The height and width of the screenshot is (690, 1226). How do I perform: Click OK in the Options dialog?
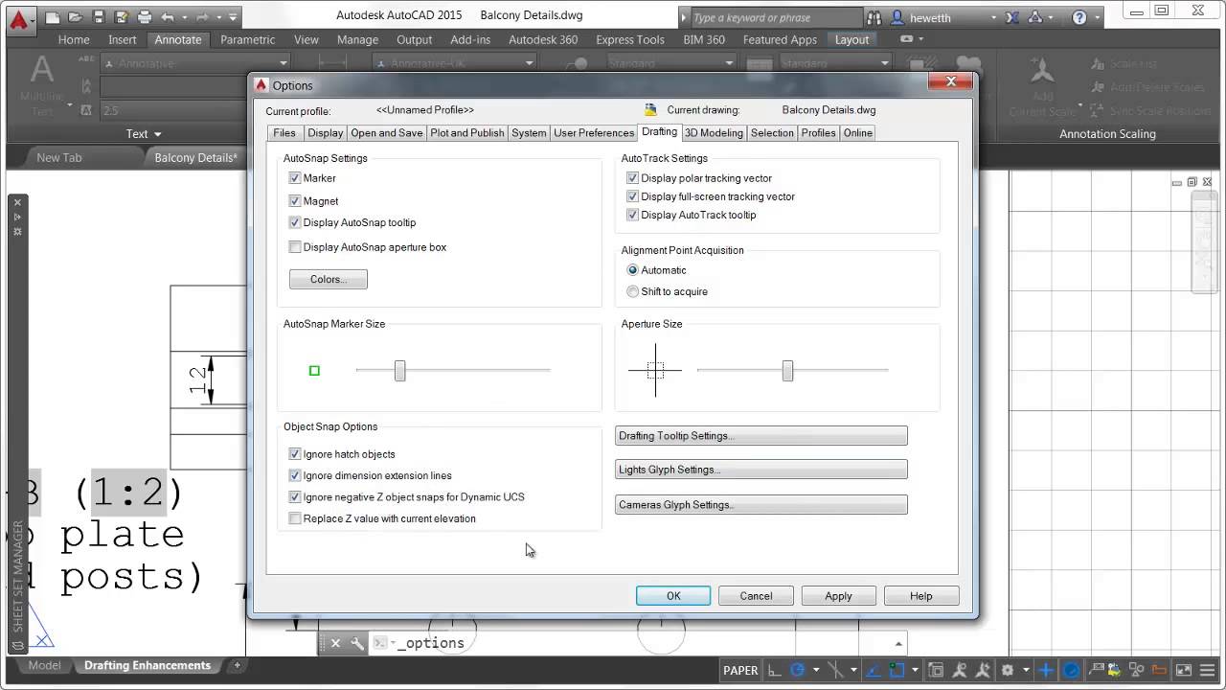tap(673, 596)
